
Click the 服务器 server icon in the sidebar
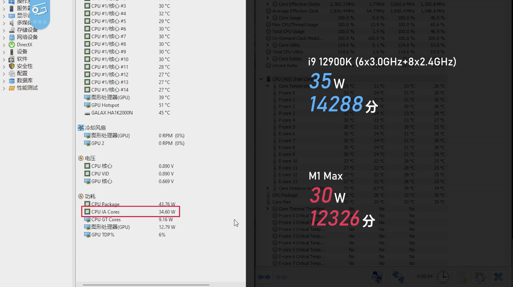(11, 9)
